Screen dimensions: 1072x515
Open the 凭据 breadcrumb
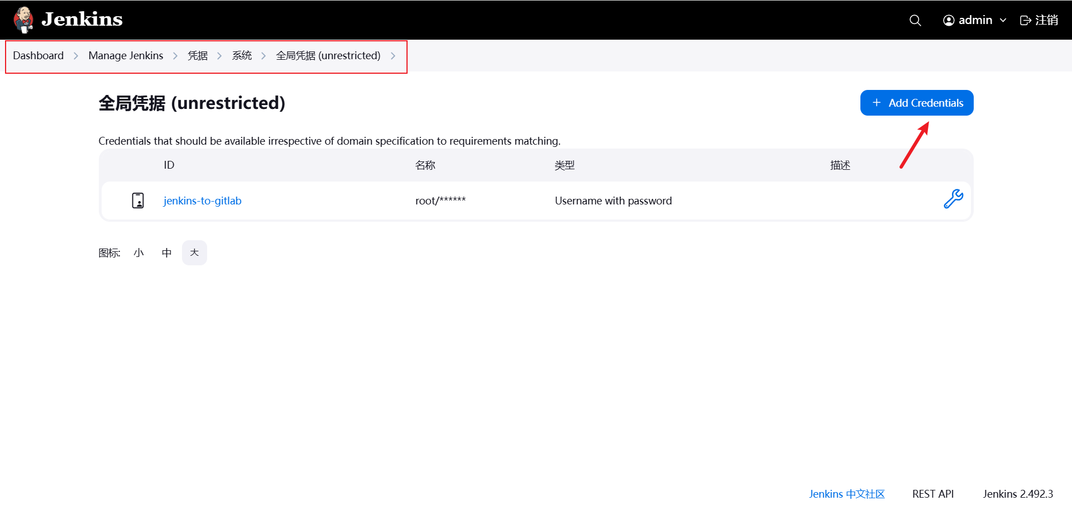point(198,55)
